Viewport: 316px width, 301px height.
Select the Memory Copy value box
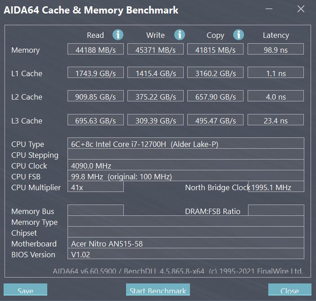pos(215,50)
